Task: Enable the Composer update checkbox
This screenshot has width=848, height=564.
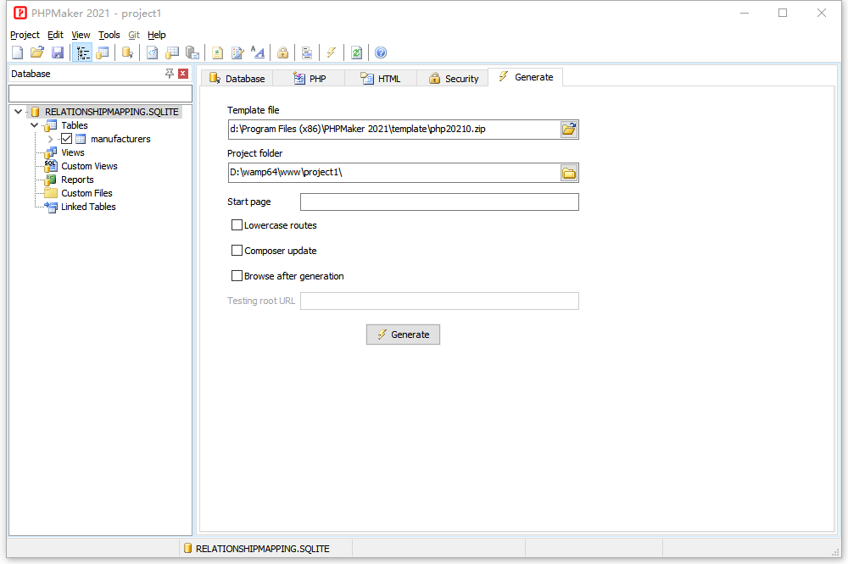Action: [x=237, y=251]
